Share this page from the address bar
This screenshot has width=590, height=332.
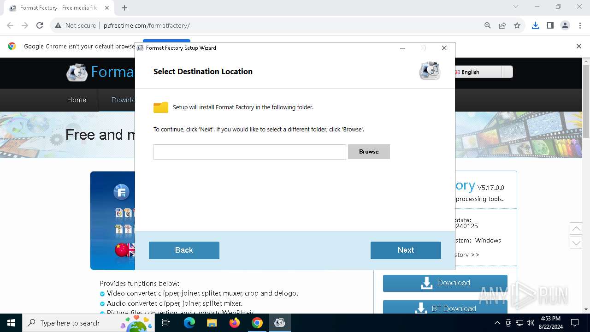click(502, 25)
